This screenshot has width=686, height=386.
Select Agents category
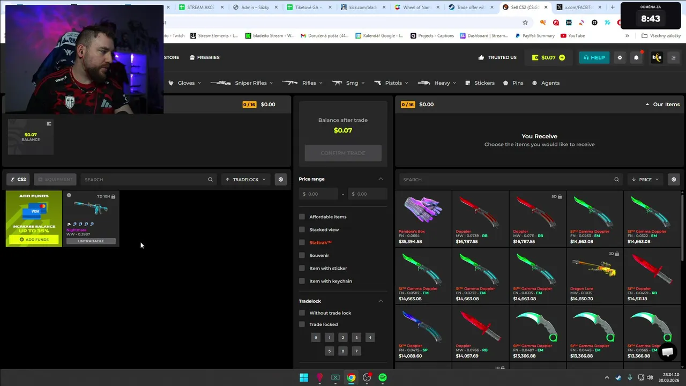[x=546, y=83]
